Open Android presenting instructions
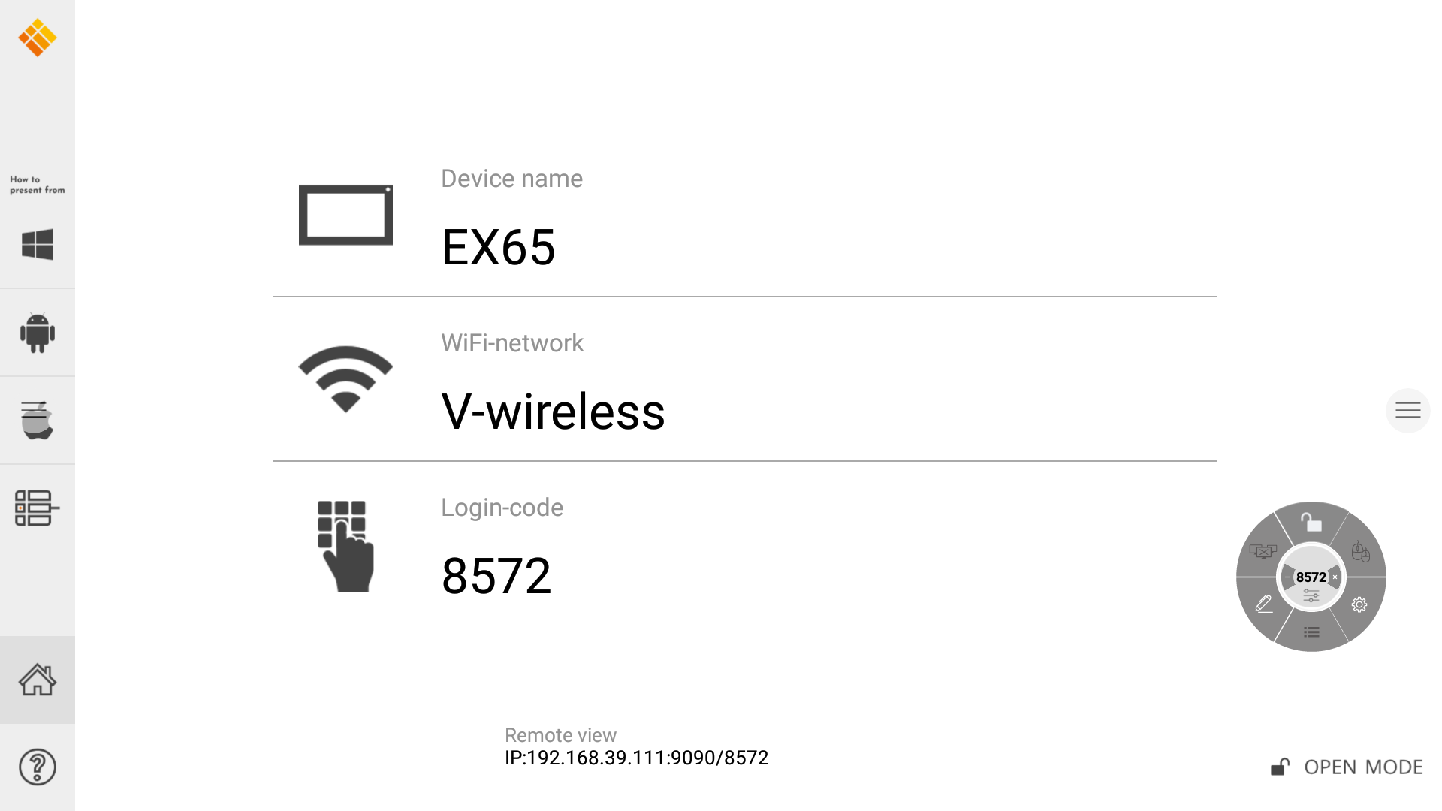 pyautogui.click(x=38, y=333)
